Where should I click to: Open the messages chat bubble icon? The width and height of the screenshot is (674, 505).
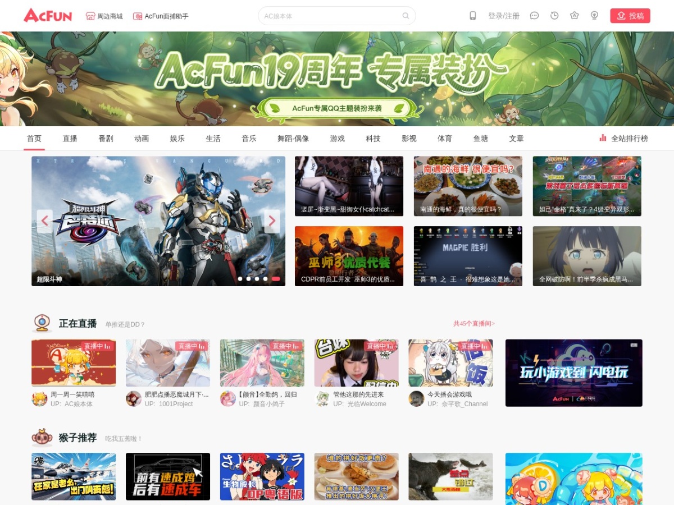tap(534, 16)
